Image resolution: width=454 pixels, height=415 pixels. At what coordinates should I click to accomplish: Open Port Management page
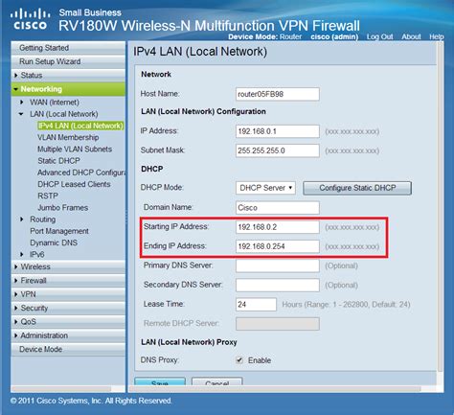click(x=59, y=231)
